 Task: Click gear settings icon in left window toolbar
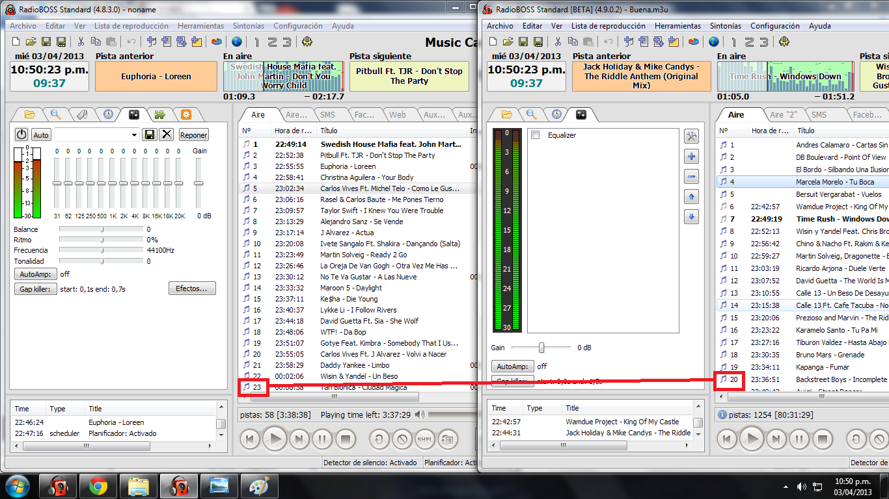coord(307,42)
